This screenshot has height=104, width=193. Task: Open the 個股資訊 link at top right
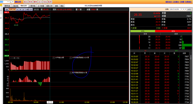pyautogui.click(x=169, y=2)
